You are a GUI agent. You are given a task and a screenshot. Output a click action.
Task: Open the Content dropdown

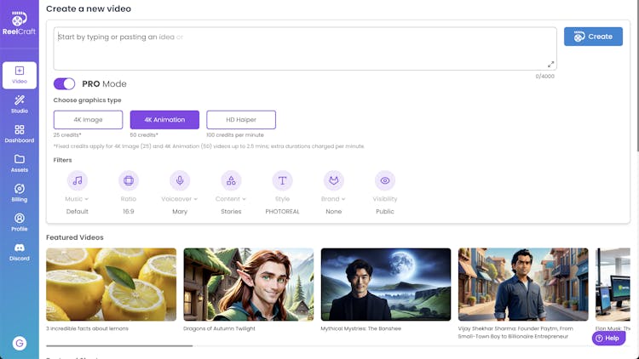pyautogui.click(x=231, y=199)
